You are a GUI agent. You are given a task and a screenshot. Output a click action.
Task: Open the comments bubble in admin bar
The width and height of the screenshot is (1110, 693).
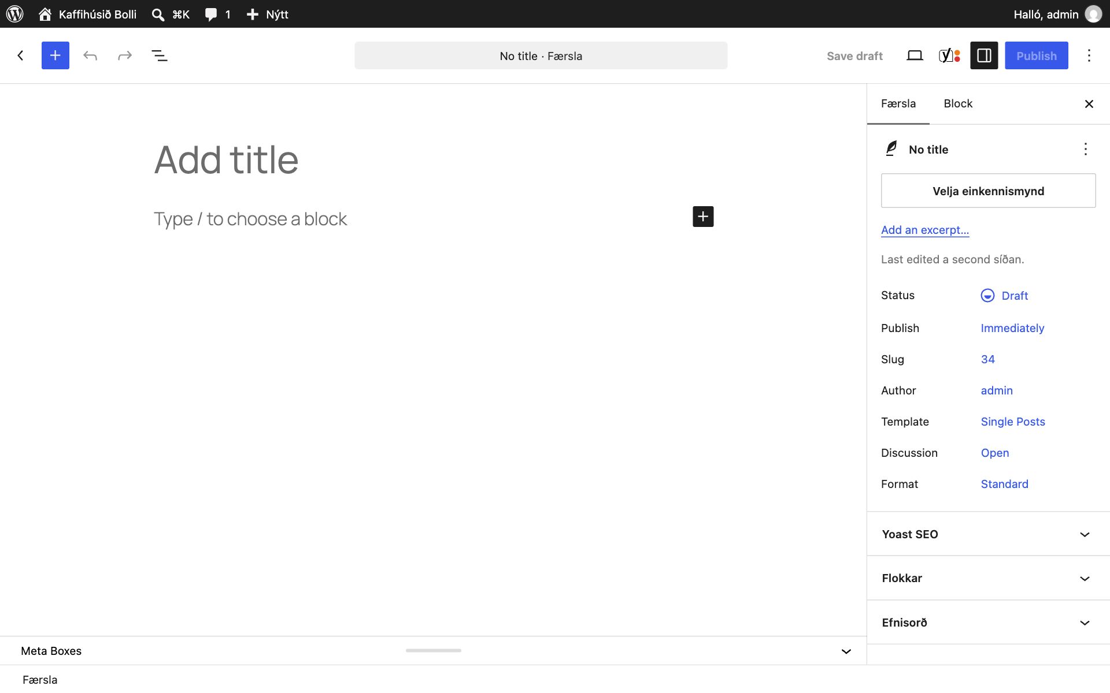pyautogui.click(x=211, y=14)
